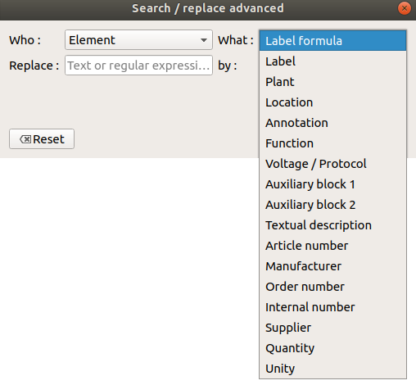Open the Who dropdown showing Element
Viewport: 416px width, 385px height.
(x=138, y=40)
